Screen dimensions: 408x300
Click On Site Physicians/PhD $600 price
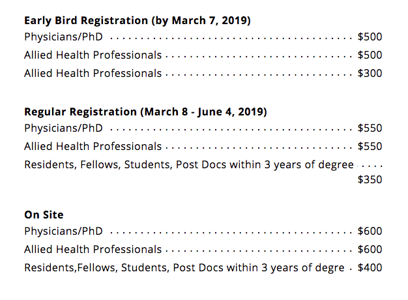point(370,232)
